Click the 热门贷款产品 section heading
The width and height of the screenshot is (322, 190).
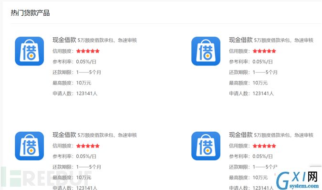30,13
